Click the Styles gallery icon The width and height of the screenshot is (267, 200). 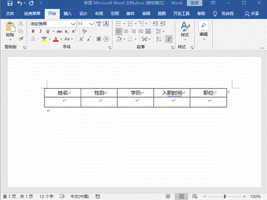[x=185, y=29]
